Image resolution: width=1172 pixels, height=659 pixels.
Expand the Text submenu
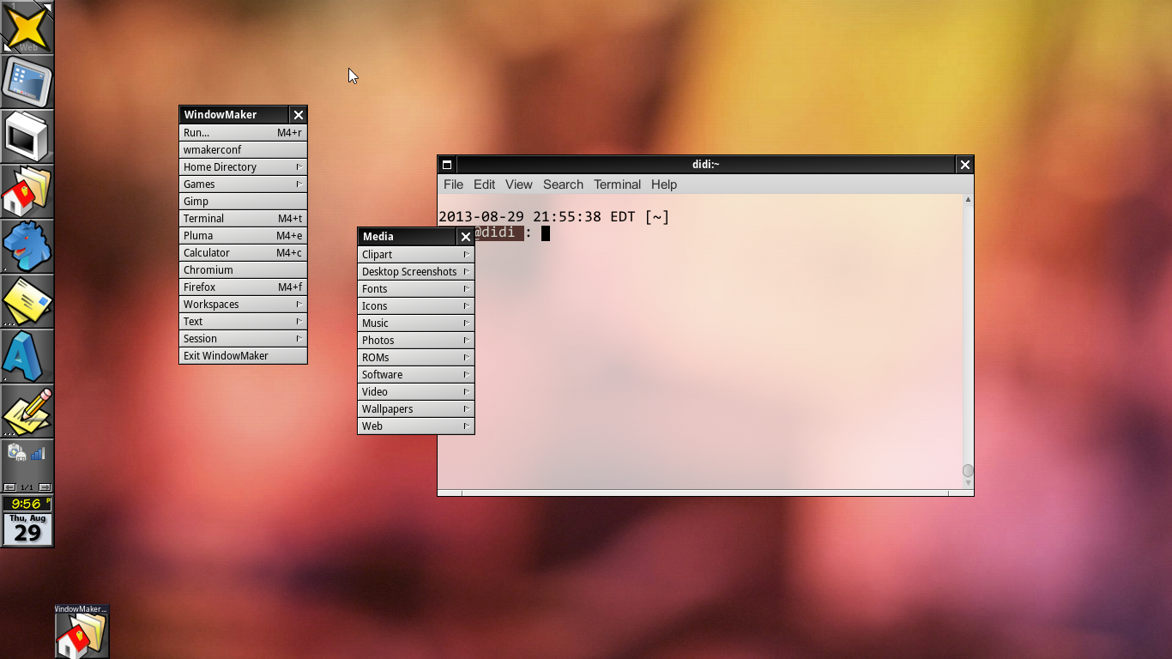(x=243, y=322)
